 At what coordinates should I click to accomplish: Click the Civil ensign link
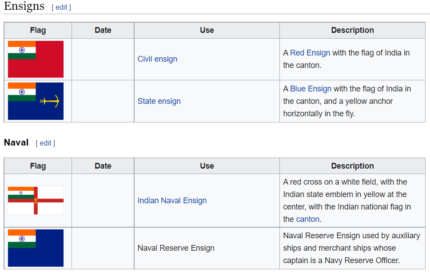pos(157,59)
